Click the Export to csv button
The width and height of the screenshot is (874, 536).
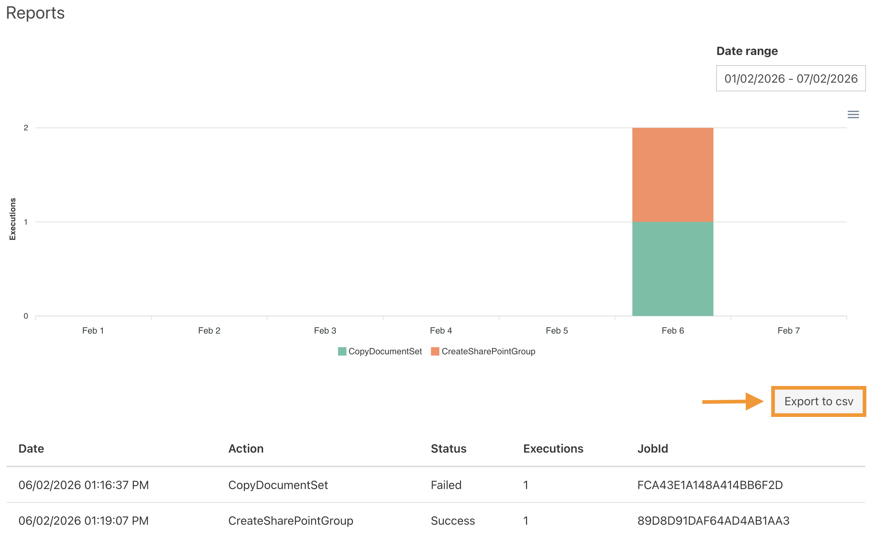tap(818, 401)
